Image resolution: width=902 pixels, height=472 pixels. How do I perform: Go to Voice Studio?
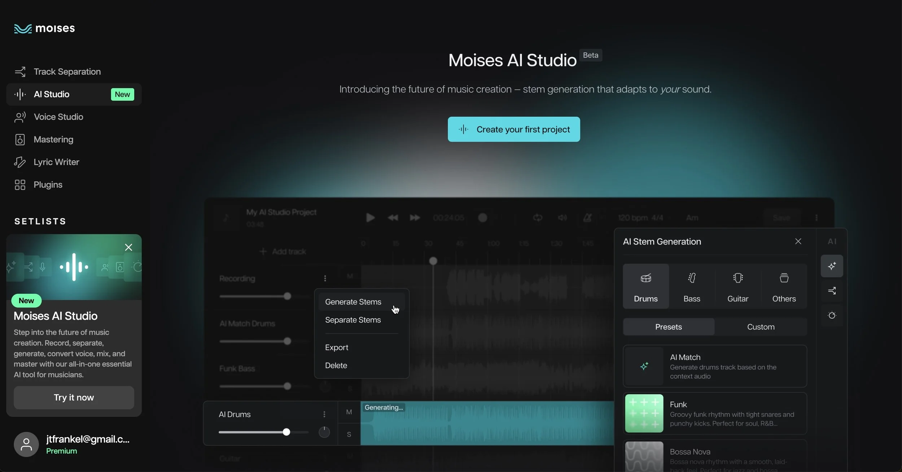(x=74, y=117)
